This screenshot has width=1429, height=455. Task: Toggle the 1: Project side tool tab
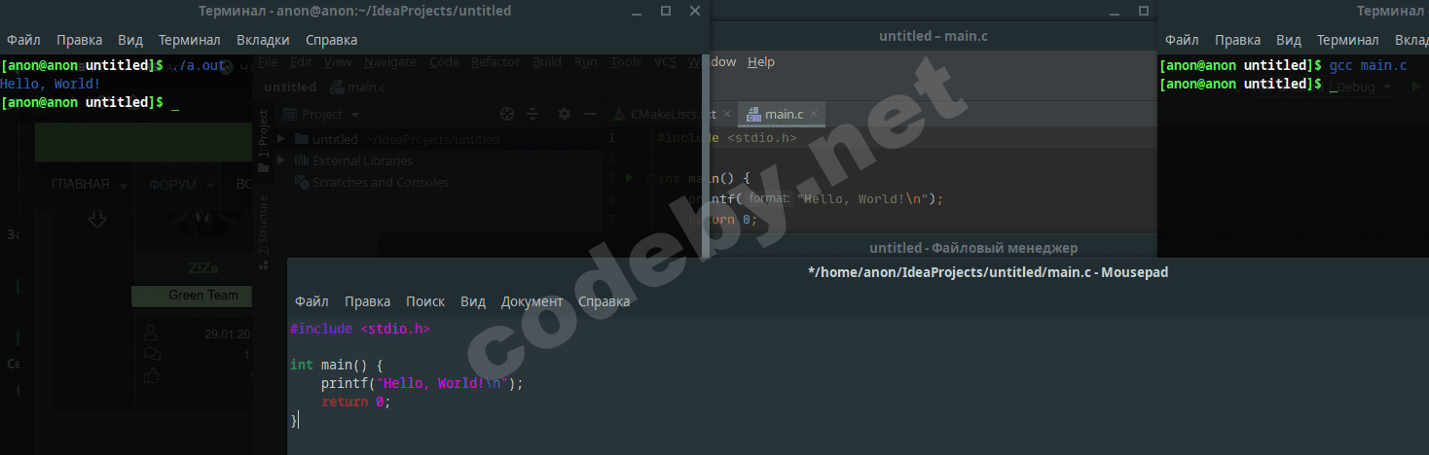click(262, 142)
